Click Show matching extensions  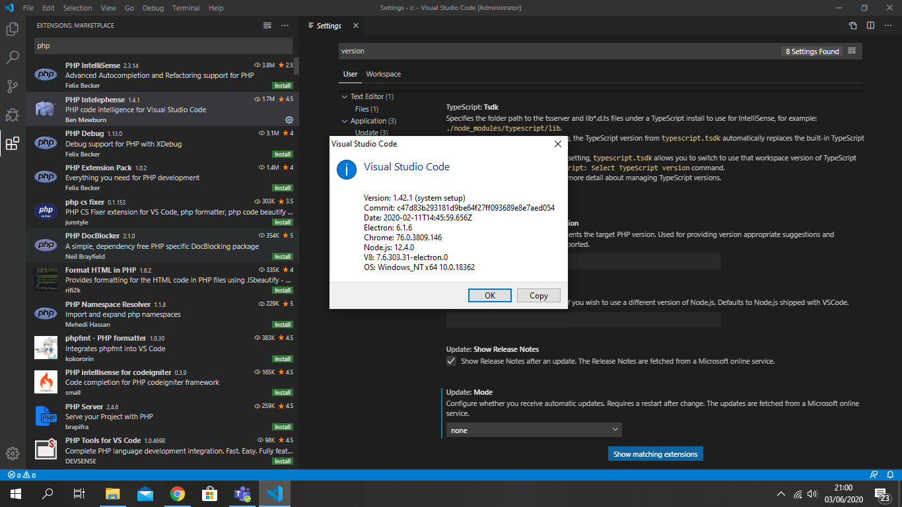655,454
